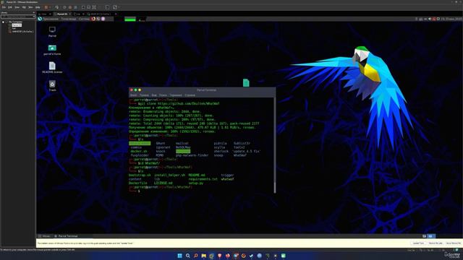Open Firefox from the Windows taskbar
Image resolution: width=463 pixels, height=260 pixels.
(x=228, y=256)
